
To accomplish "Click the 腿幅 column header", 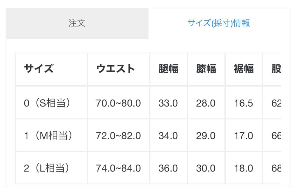I will [168, 69].
